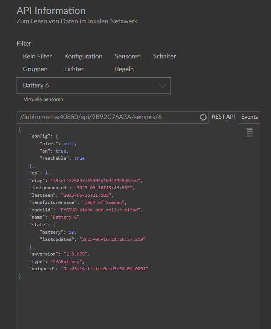The width and height of the screenshot is (271, 329).
Task: Switch to the Events tab
Action: pos(250,117)
